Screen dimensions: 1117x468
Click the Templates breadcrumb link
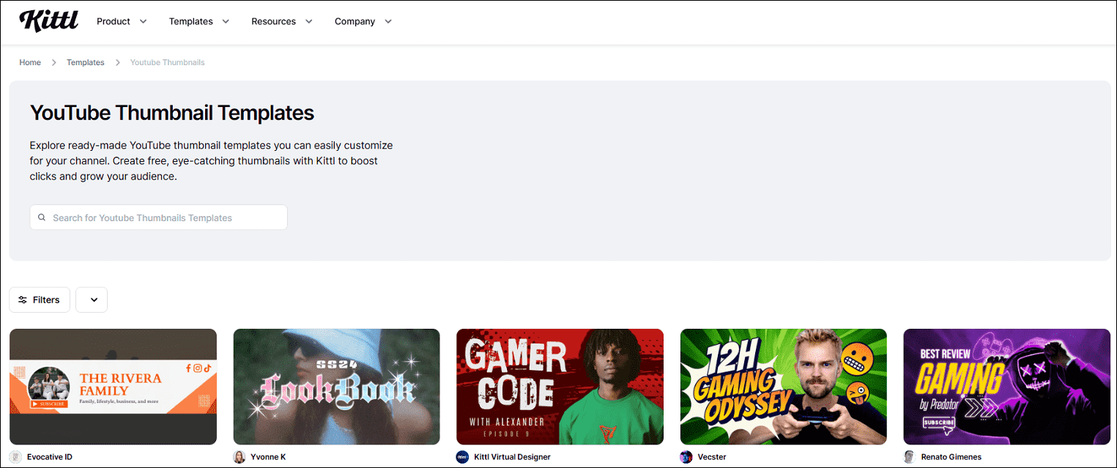[85, 62]
